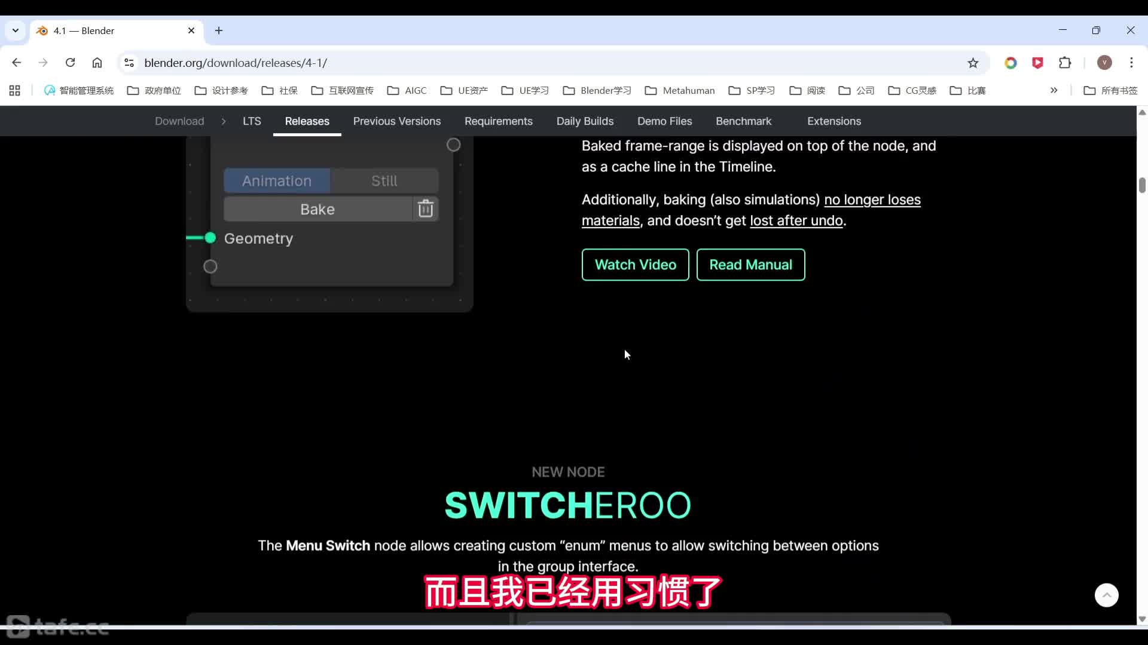This screenshot has width=1148, height=645.
Task: Click the Watch Video button
Action: coord(635,265)
